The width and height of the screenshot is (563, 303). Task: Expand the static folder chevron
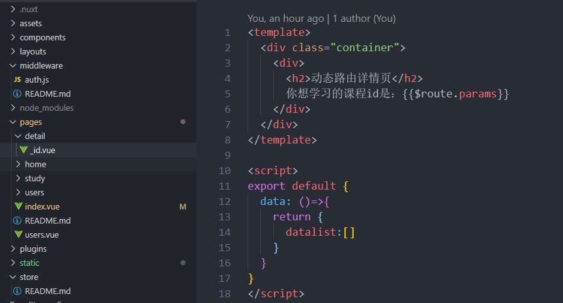13,263
